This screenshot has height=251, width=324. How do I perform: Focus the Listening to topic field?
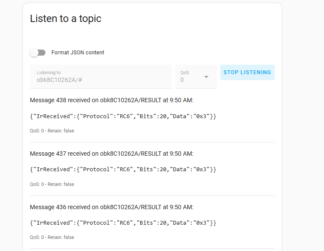101,77
